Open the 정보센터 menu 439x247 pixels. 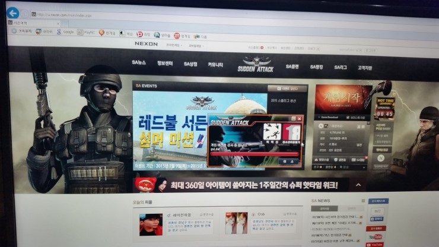(x=165, y=63)
